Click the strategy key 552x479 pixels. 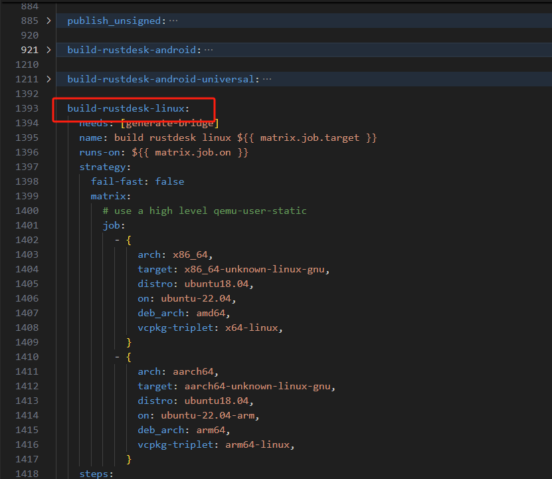click(102, 167)
